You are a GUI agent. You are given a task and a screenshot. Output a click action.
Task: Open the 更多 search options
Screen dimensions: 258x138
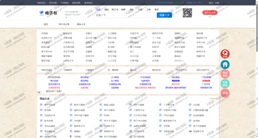(x=157, y=10)
